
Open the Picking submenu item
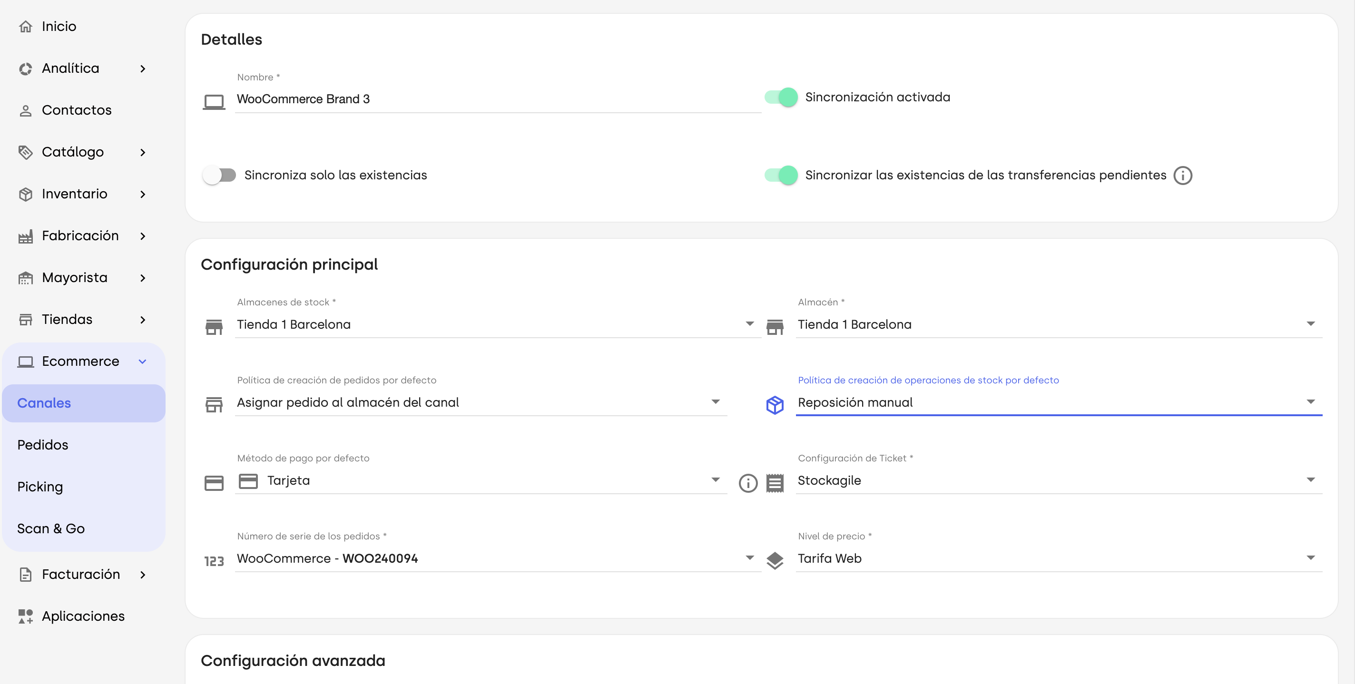(x=84, y=487)
